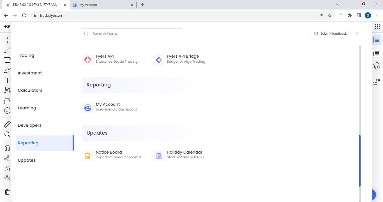Click the panel vertical scrollbar thumb
383x202 pixels.
[360, 161]
